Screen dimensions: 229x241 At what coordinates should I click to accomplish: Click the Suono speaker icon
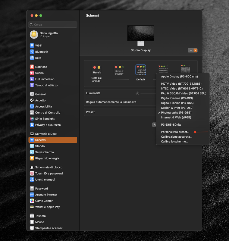coord(32,73)
